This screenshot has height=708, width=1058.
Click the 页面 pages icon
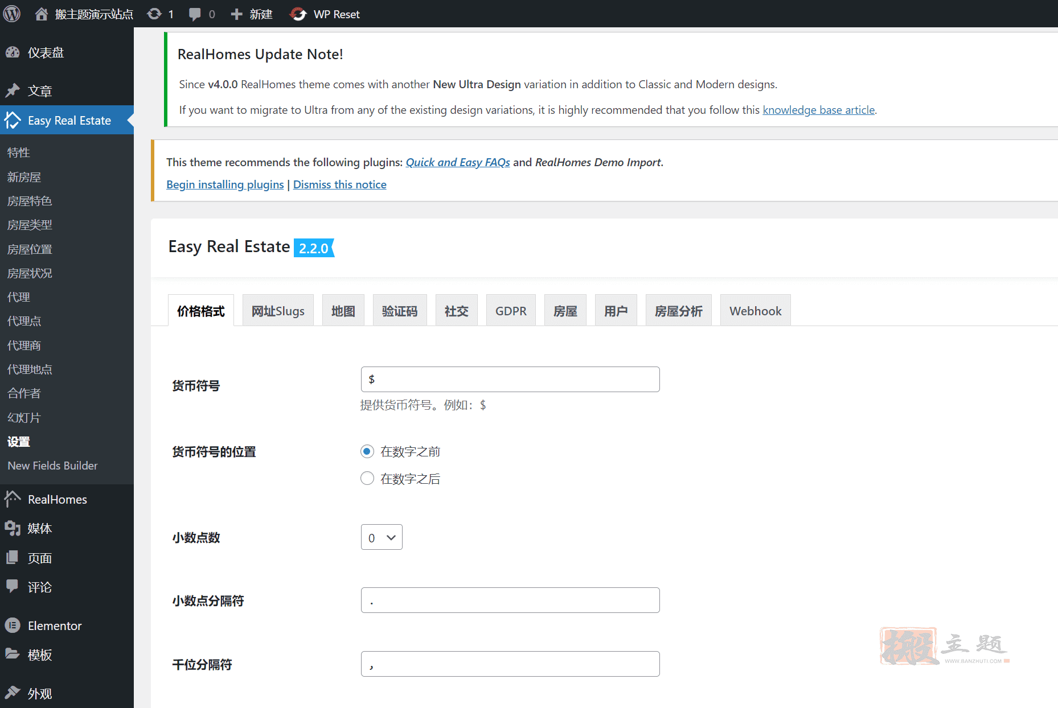pyautogui.click(x=12, y=558)
